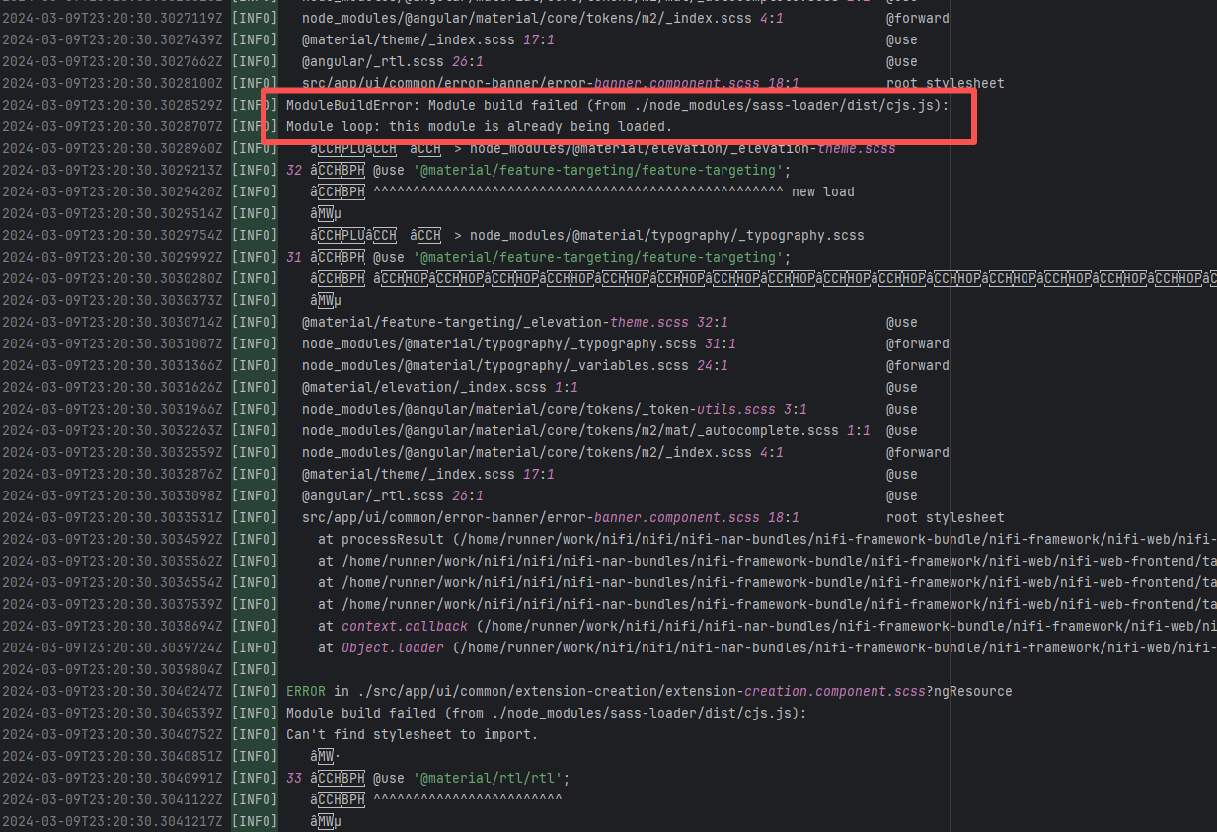Image resolution: width=1217 pixels, height=832 pixels.
Task: Click the @material/elevation/_index.scss 1:1 entry
Action: coord(439,387)
